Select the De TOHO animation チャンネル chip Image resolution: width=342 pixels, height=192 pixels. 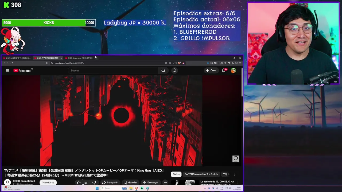pos(201,174)
